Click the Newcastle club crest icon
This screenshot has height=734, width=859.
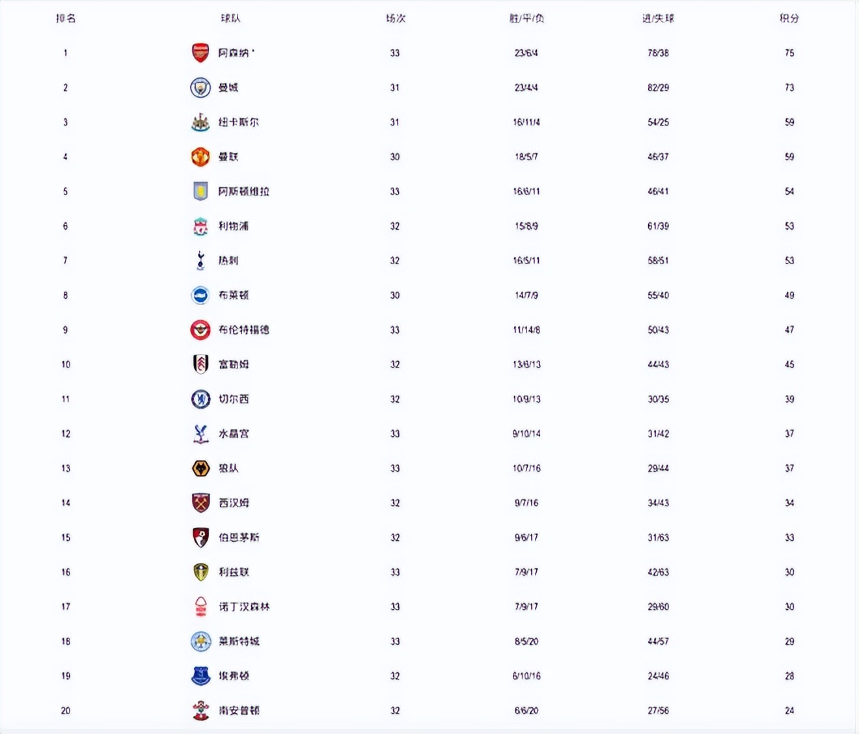pyautogui.click(x=200, y=122)
